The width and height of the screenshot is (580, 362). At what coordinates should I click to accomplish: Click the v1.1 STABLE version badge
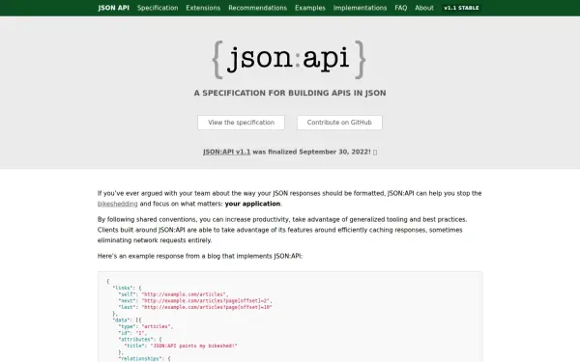tap(461, 8)
